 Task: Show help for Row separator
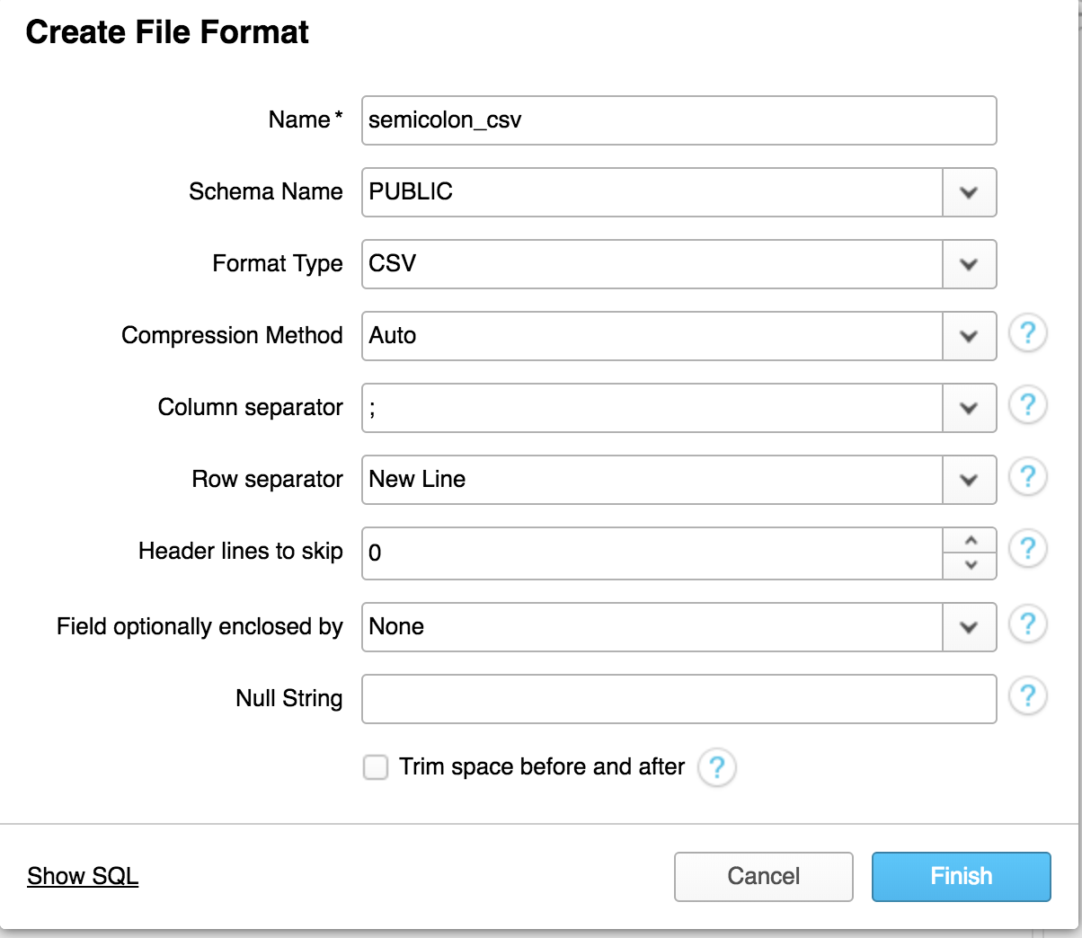pyautogui.click(x=1027, y=478)
